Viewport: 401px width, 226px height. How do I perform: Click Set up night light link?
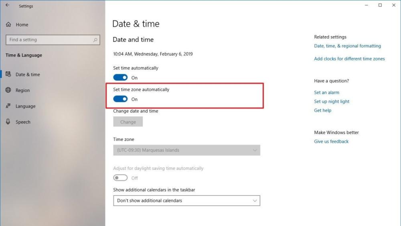(332, 101)
